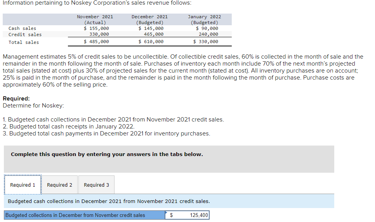Open the Required 1 tab
This screenshot has height=222, width=375.
point(23,185)
